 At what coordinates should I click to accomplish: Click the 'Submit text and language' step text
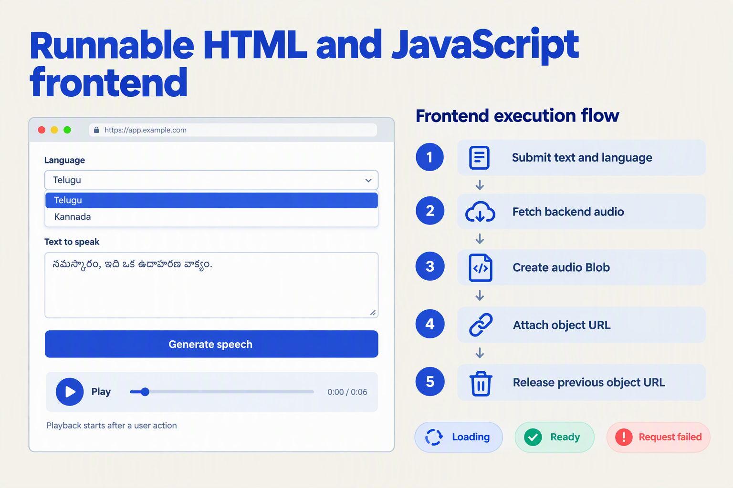(582, 158)
